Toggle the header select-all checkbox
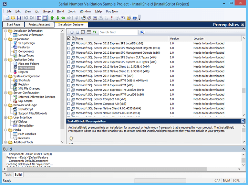 69,38
